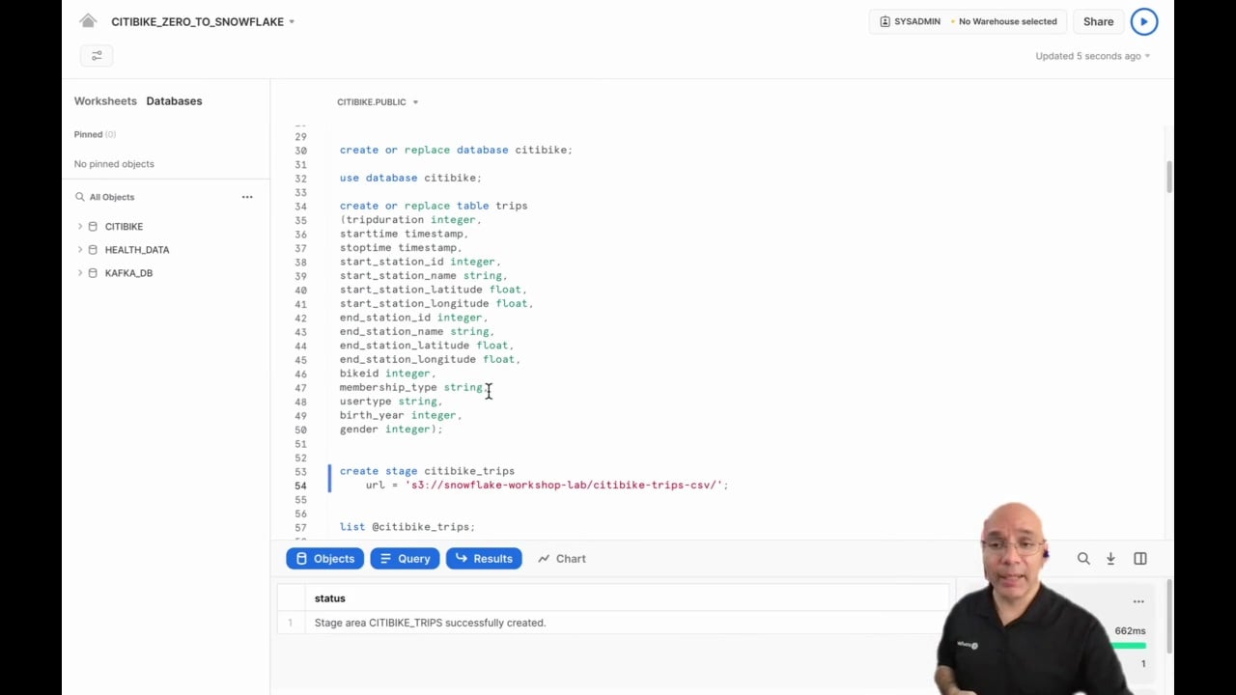Switch to the Chart view
1236x695 pixels.
pos(562,559)
